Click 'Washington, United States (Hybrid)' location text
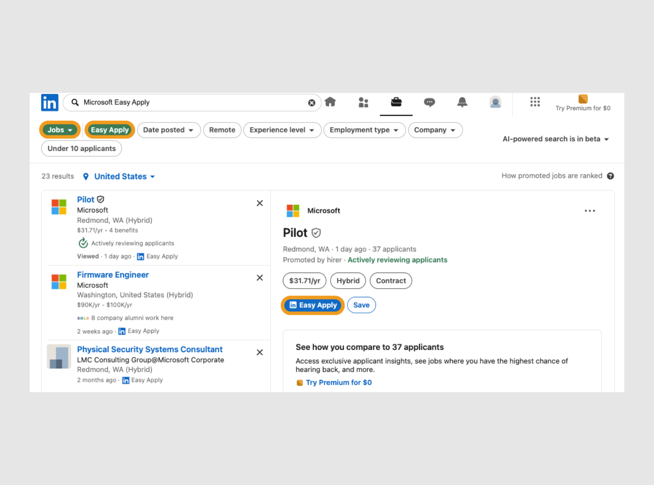The width and height of the screenshot is (654, 485). [x=135, y=295]
